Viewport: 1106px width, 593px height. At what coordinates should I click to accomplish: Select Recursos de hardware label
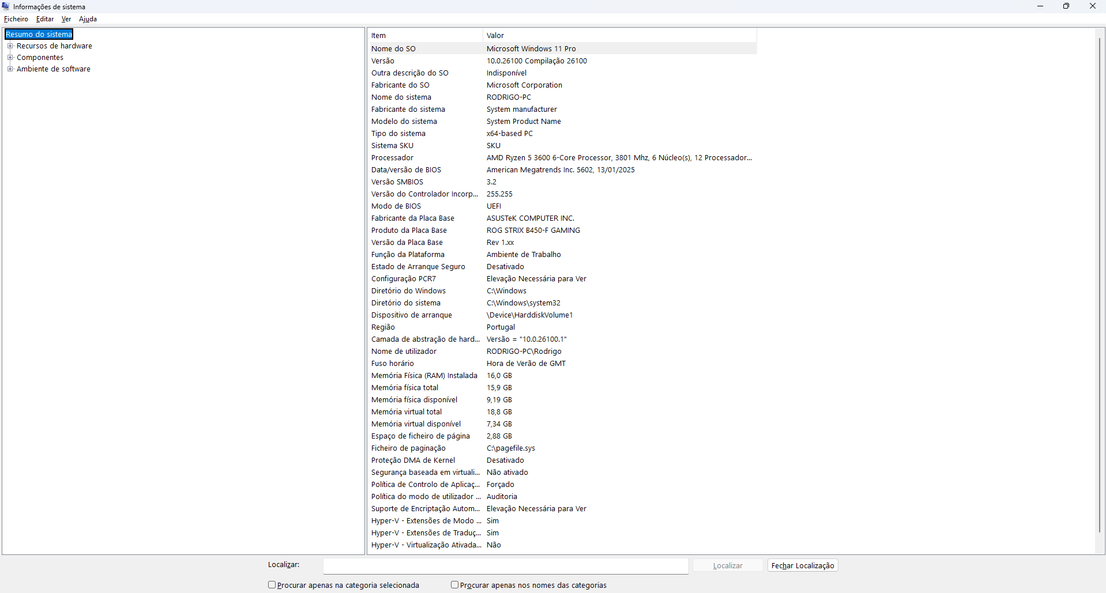54,46
